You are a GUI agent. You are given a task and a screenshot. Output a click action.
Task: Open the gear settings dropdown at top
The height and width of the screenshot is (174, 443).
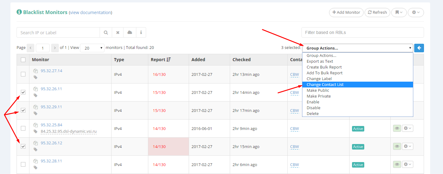click(x=416, y=12)
